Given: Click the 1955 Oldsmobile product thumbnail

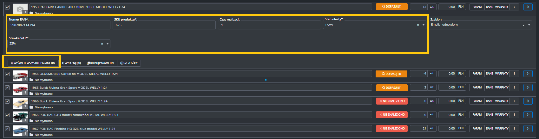Looking at the screenshot, I should (x=20, y=76).
